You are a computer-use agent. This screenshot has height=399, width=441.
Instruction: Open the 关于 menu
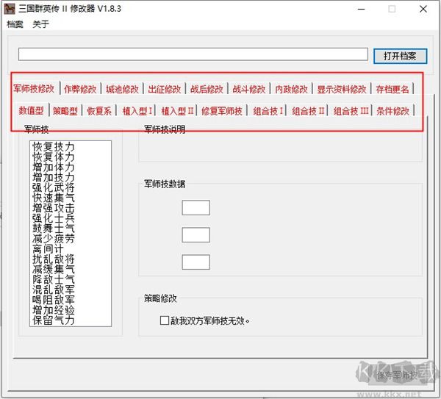(41, 24)
